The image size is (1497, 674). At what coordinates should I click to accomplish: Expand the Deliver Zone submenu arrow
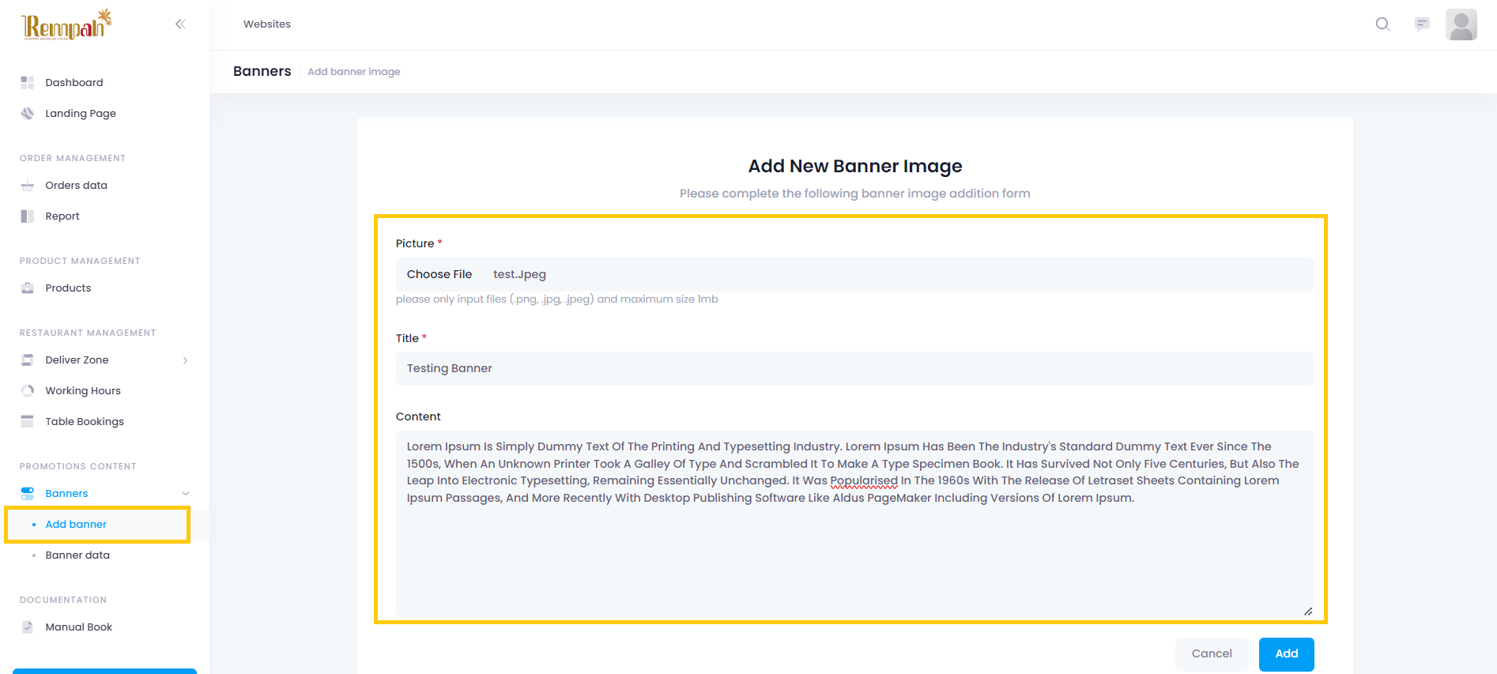[x=185, y=360]
